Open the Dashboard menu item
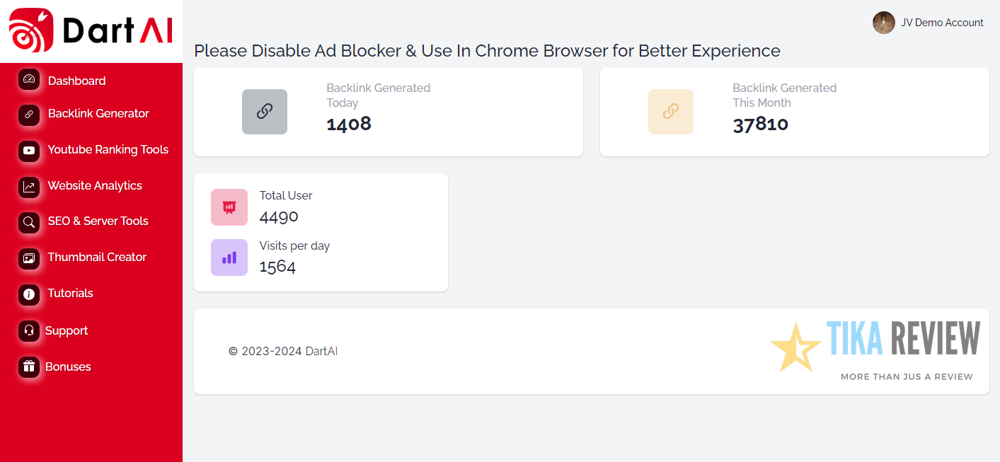The height and width of the screenshot is (462, 1000). click(x=76, y=81)
